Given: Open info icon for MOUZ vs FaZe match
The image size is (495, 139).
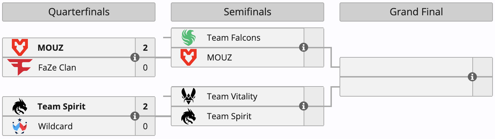Looking at the screenshot, I should pyautogui.click(x=135, y=57).
